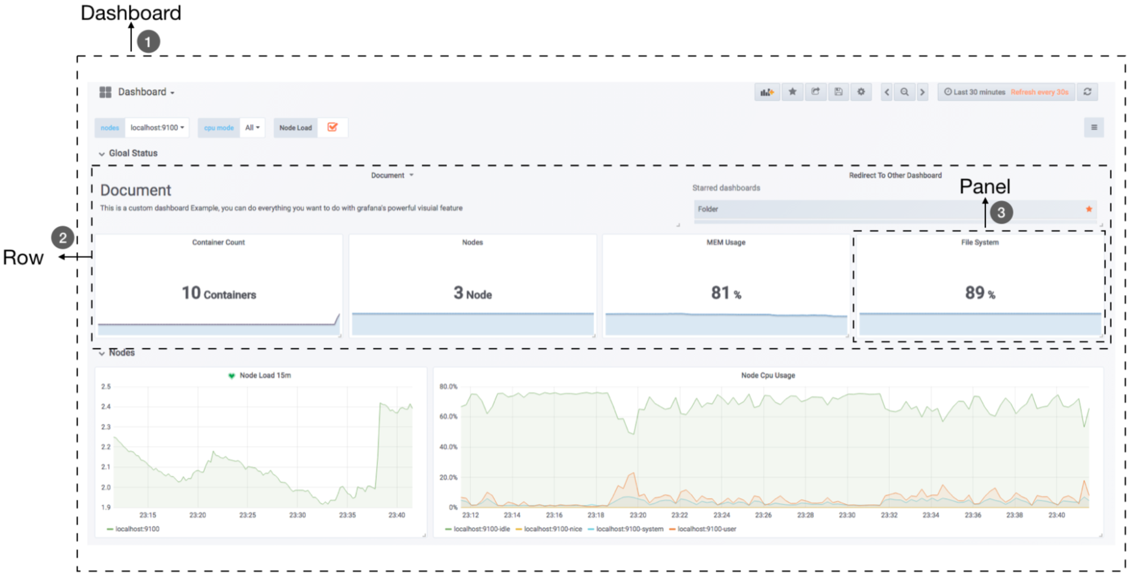Open the share dashboard icon
This screenshot has height=574, width=1128.
tap(815, 92)
